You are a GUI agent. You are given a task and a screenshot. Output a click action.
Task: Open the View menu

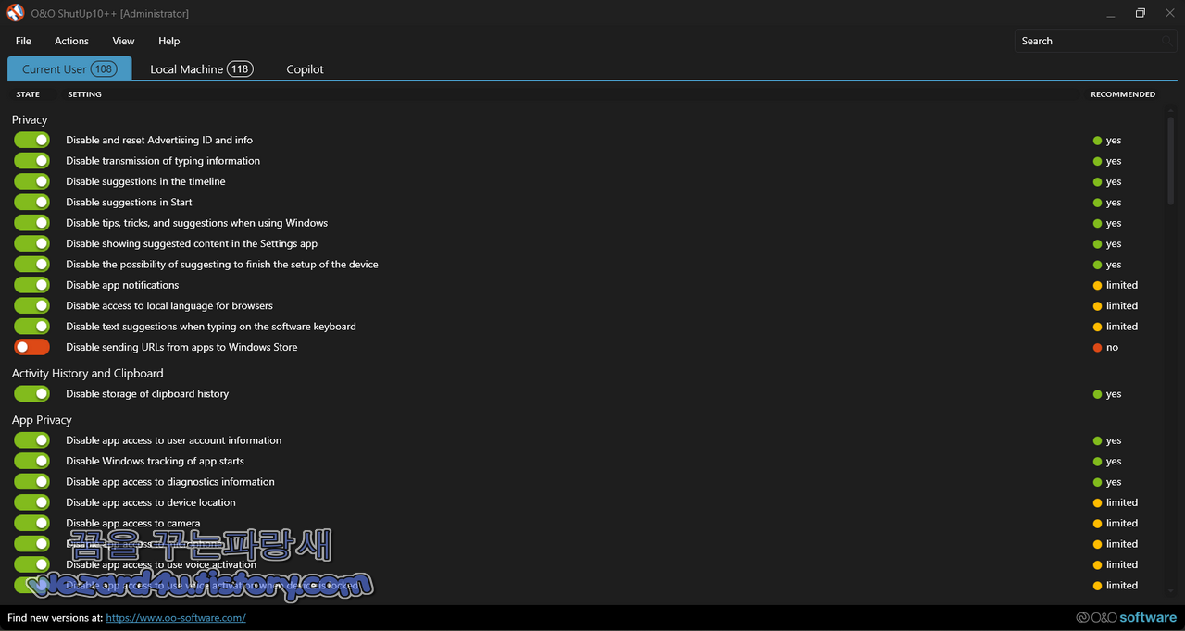(x=123, y=41)
